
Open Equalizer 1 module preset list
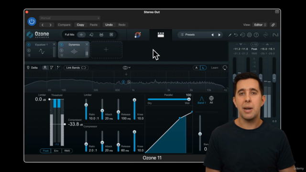tap(29, 55)
